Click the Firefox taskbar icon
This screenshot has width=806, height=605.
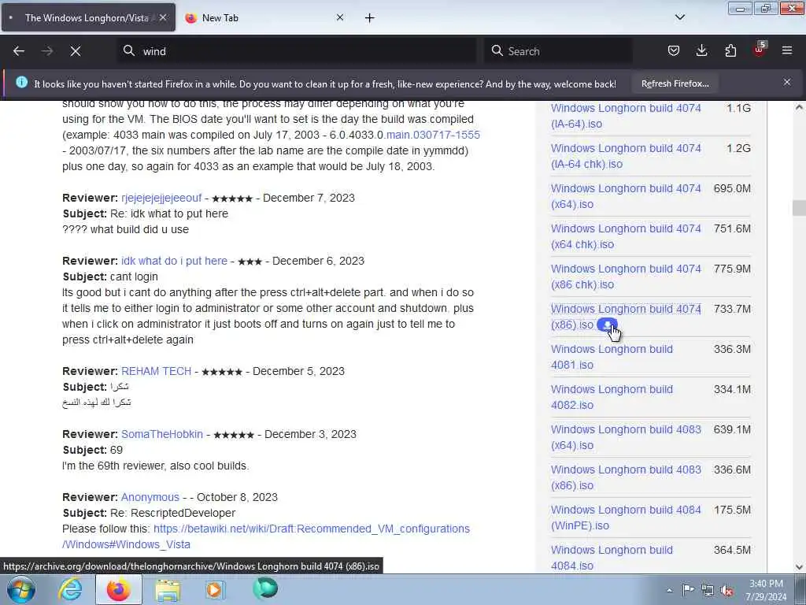118,589
